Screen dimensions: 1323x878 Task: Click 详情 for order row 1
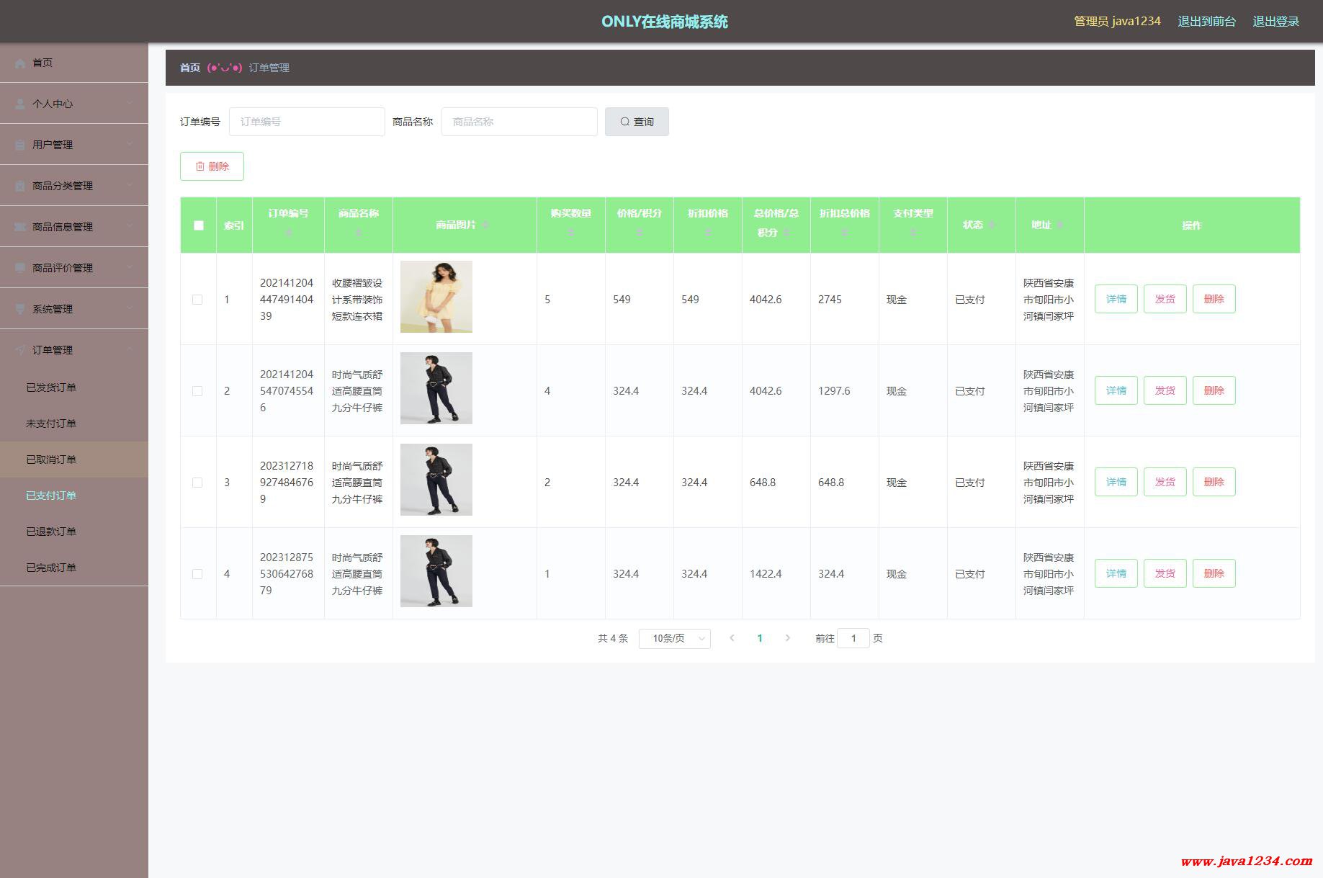click(1116, 299)
